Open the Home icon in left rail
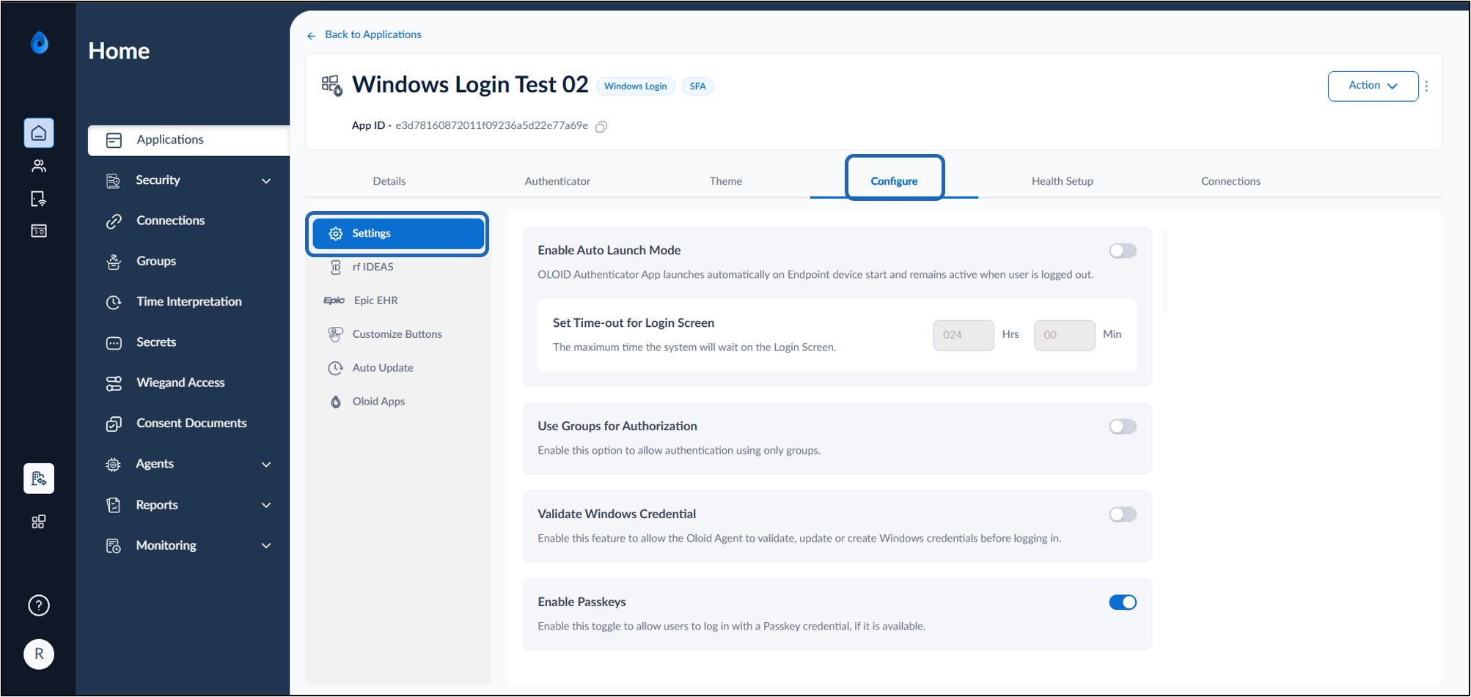 click(39, 133)
